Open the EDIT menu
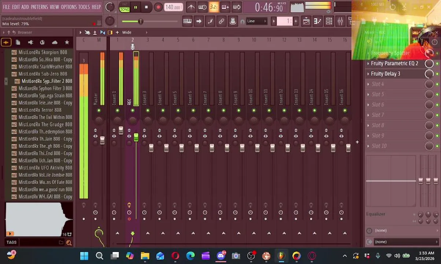 (x=16, y=7)
